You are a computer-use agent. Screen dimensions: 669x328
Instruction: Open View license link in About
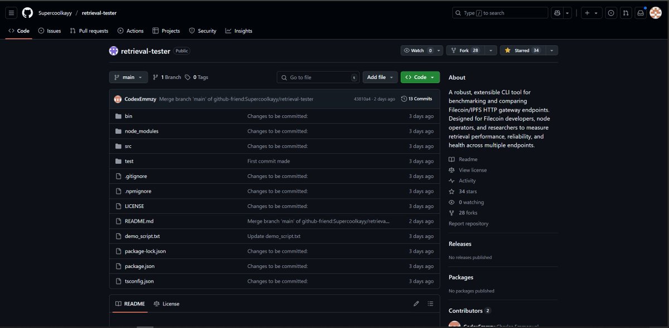[x=468, y=170]
